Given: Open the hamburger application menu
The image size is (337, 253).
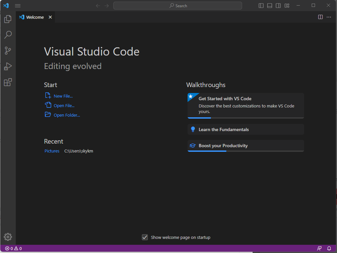Looking at the screenshot, I should pyautogui.click(x=18, y=6).
